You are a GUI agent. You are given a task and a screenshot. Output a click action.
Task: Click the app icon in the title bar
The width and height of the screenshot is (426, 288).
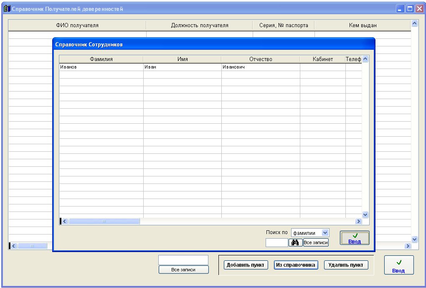point(7,9)
